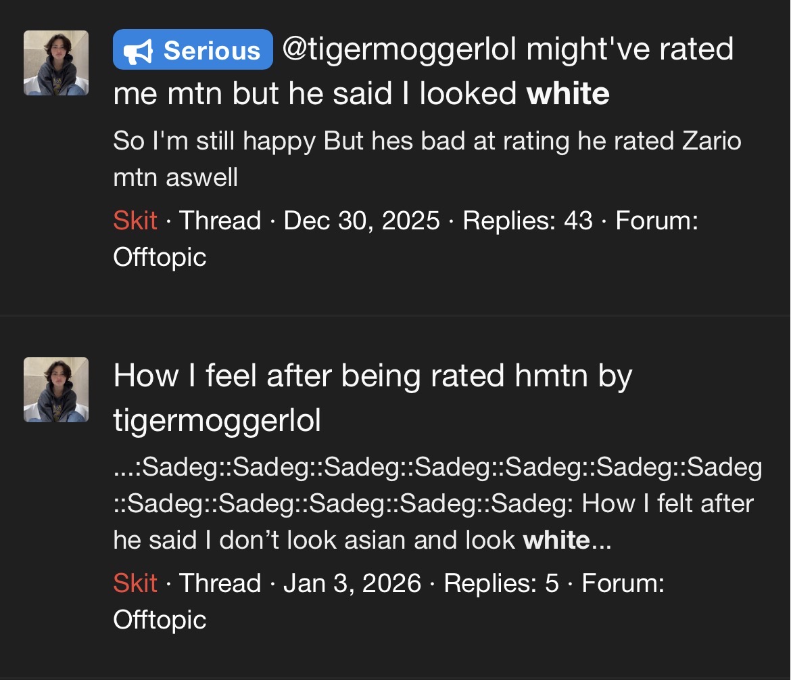Click the Dec 30, 2025 date
791x680 pixels.
(362, 221)
